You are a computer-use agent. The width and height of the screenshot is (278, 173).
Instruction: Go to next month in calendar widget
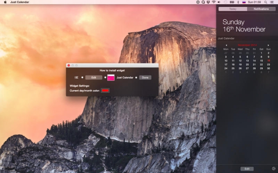tap(268, 45)
